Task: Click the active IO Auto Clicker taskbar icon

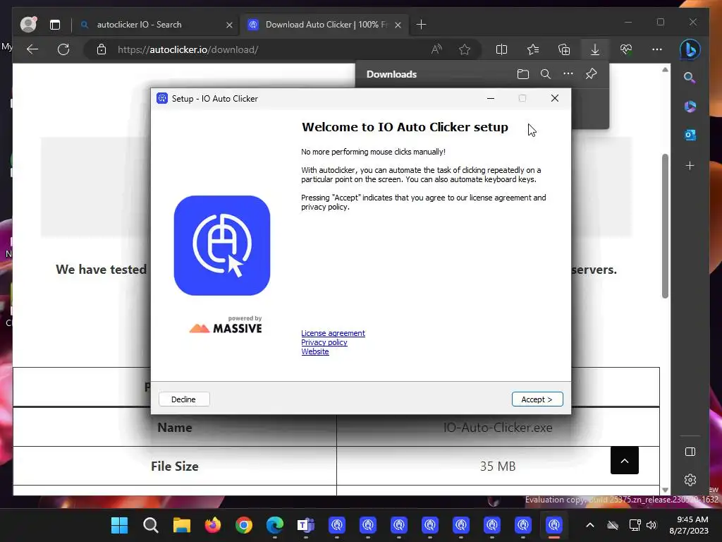Action: (x=554, y=525)
